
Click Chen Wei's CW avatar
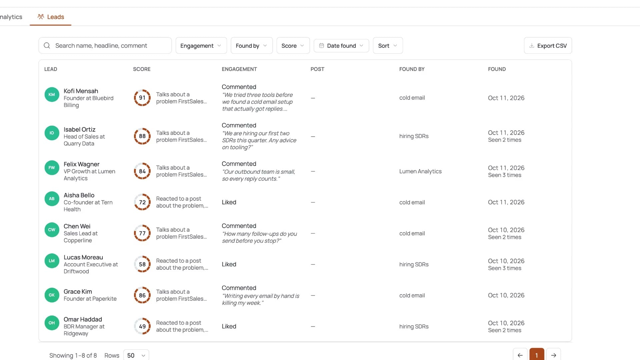click(x=52, y=230)
